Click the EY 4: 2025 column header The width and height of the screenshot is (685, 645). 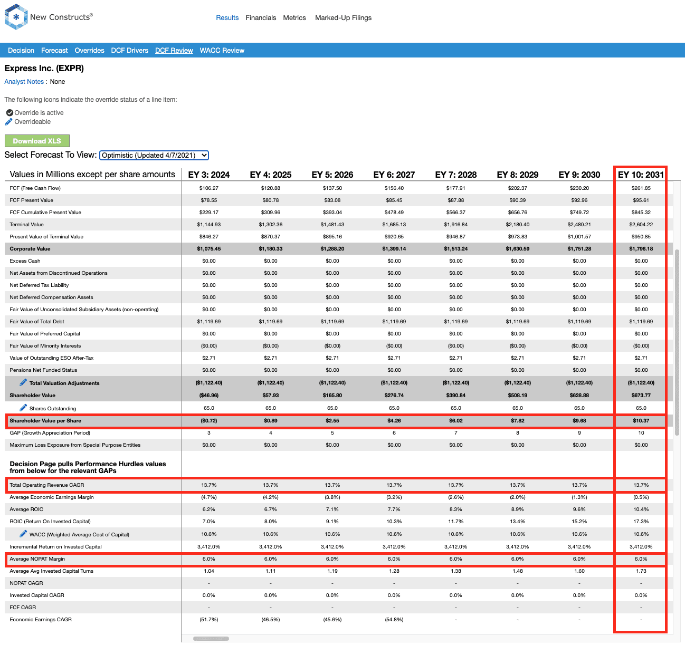click(271, 175)
